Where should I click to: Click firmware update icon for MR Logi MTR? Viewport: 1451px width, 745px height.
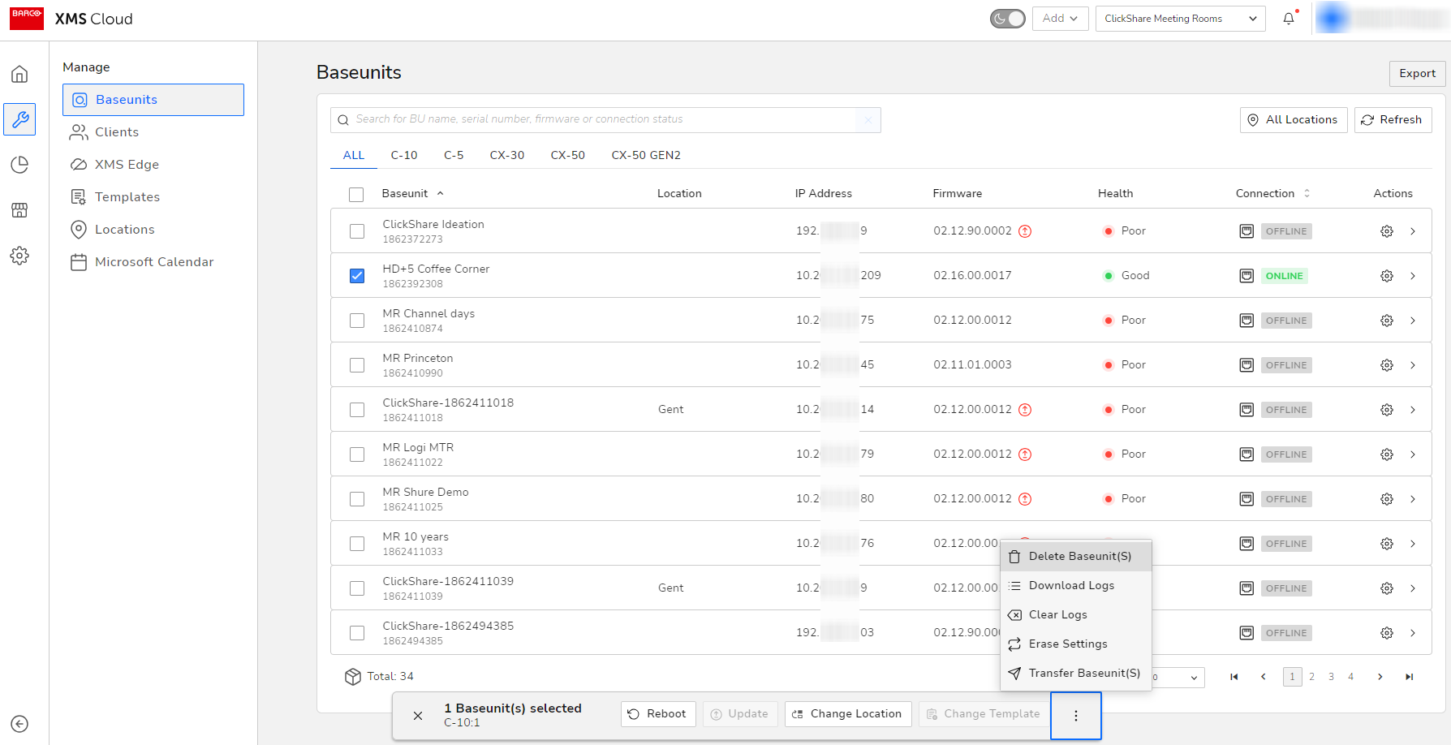pyautogui.click(x=1025, y=454)
